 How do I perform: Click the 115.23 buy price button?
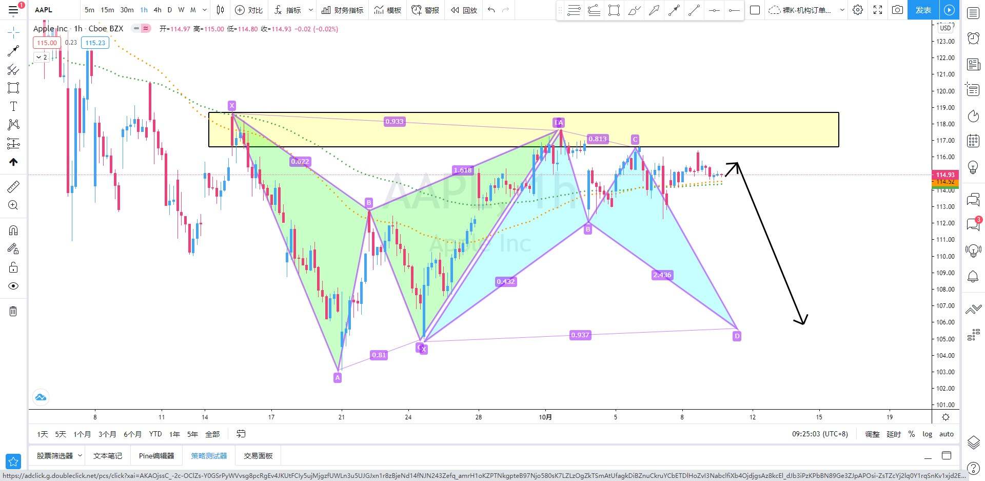coord(95,43)
